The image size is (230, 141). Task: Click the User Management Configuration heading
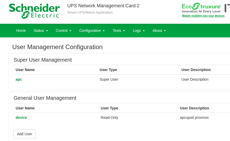pos(57,47)
